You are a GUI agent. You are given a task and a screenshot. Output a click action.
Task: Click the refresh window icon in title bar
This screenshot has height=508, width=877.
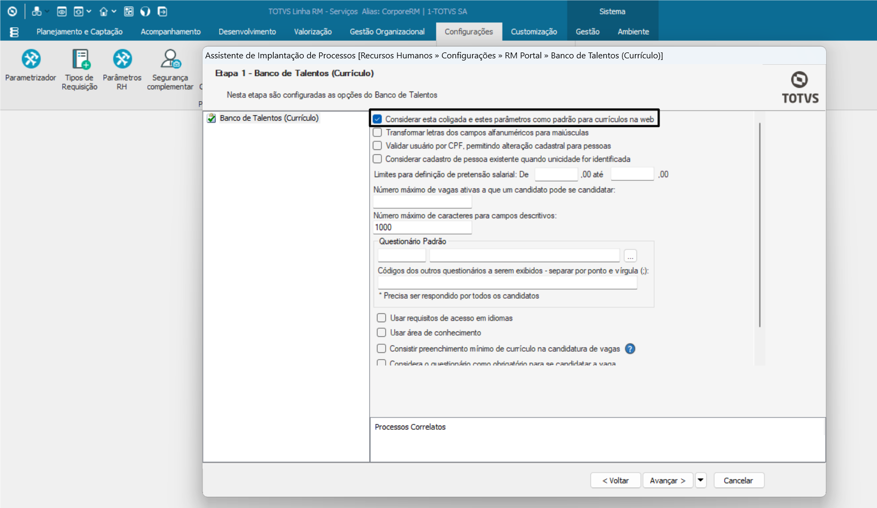pyautogui.click(x=78, y=11)
